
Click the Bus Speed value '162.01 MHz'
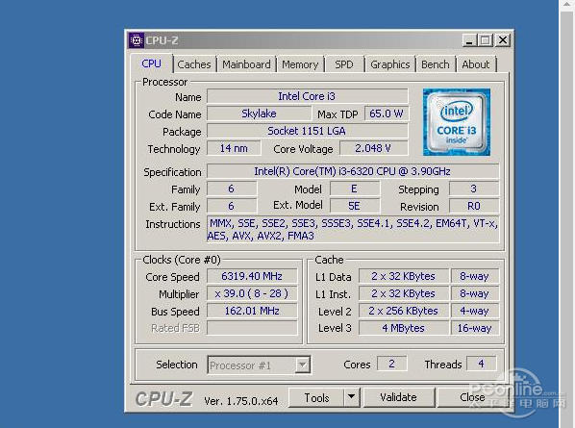[x=252, y=311]
